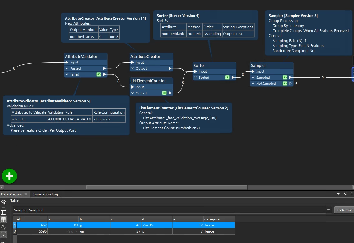Expand the Sampler Sampled port chevron
Screen dimensions: 354x243
click(x=253, y=77)
